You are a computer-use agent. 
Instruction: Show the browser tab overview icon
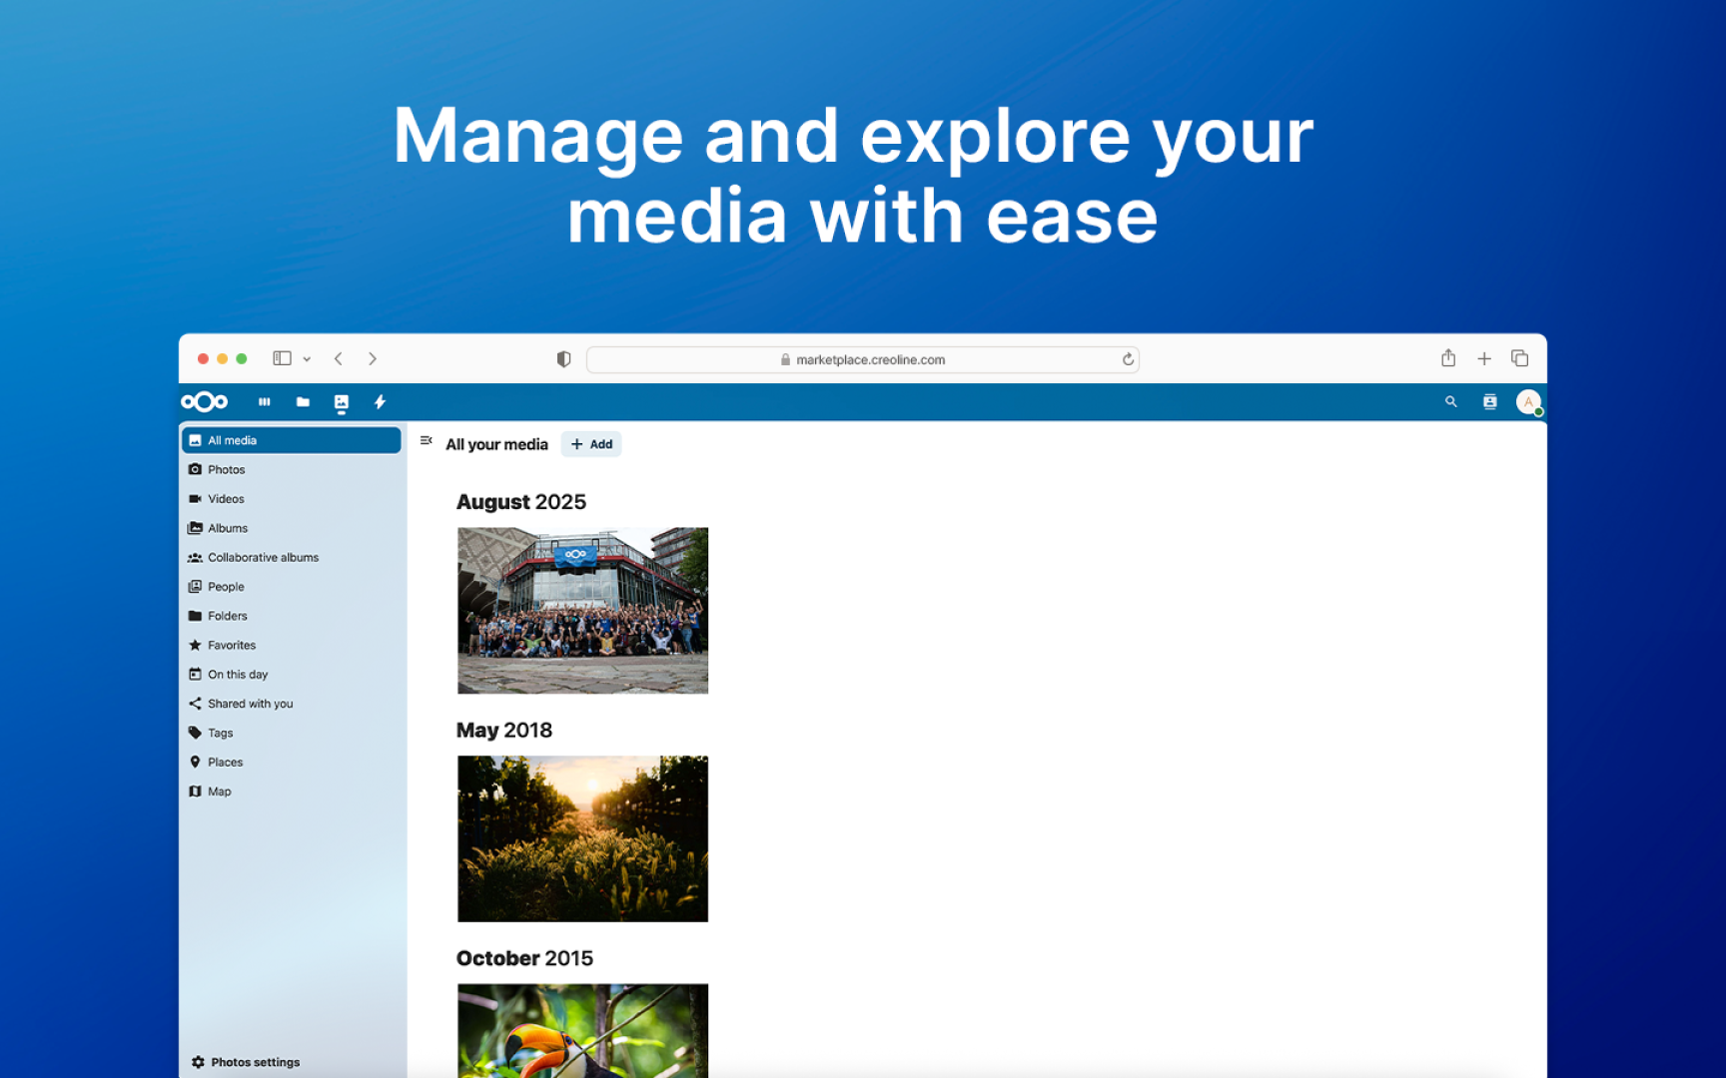pos(1520,358)
